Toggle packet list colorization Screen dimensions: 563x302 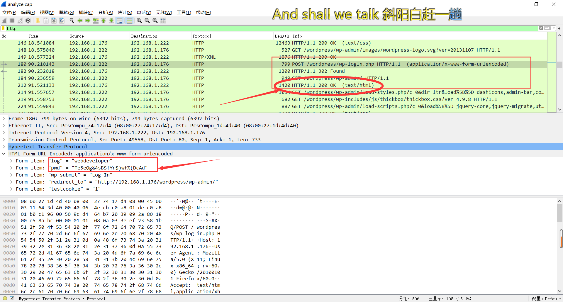tap(129, 21)
